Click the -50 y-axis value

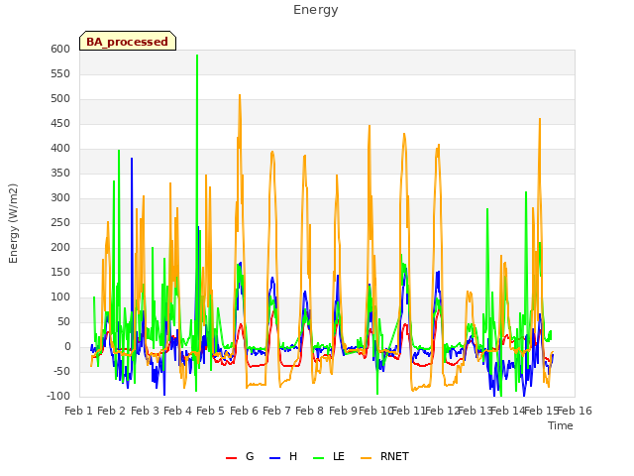pyautogui.click(x=60, y=371)
